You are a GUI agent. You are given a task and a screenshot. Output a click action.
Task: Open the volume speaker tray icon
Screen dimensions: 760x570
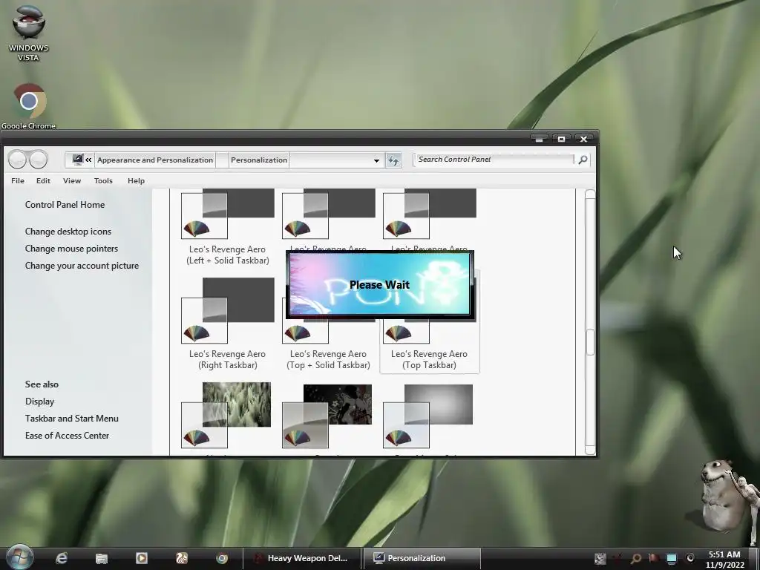[689, 559]
